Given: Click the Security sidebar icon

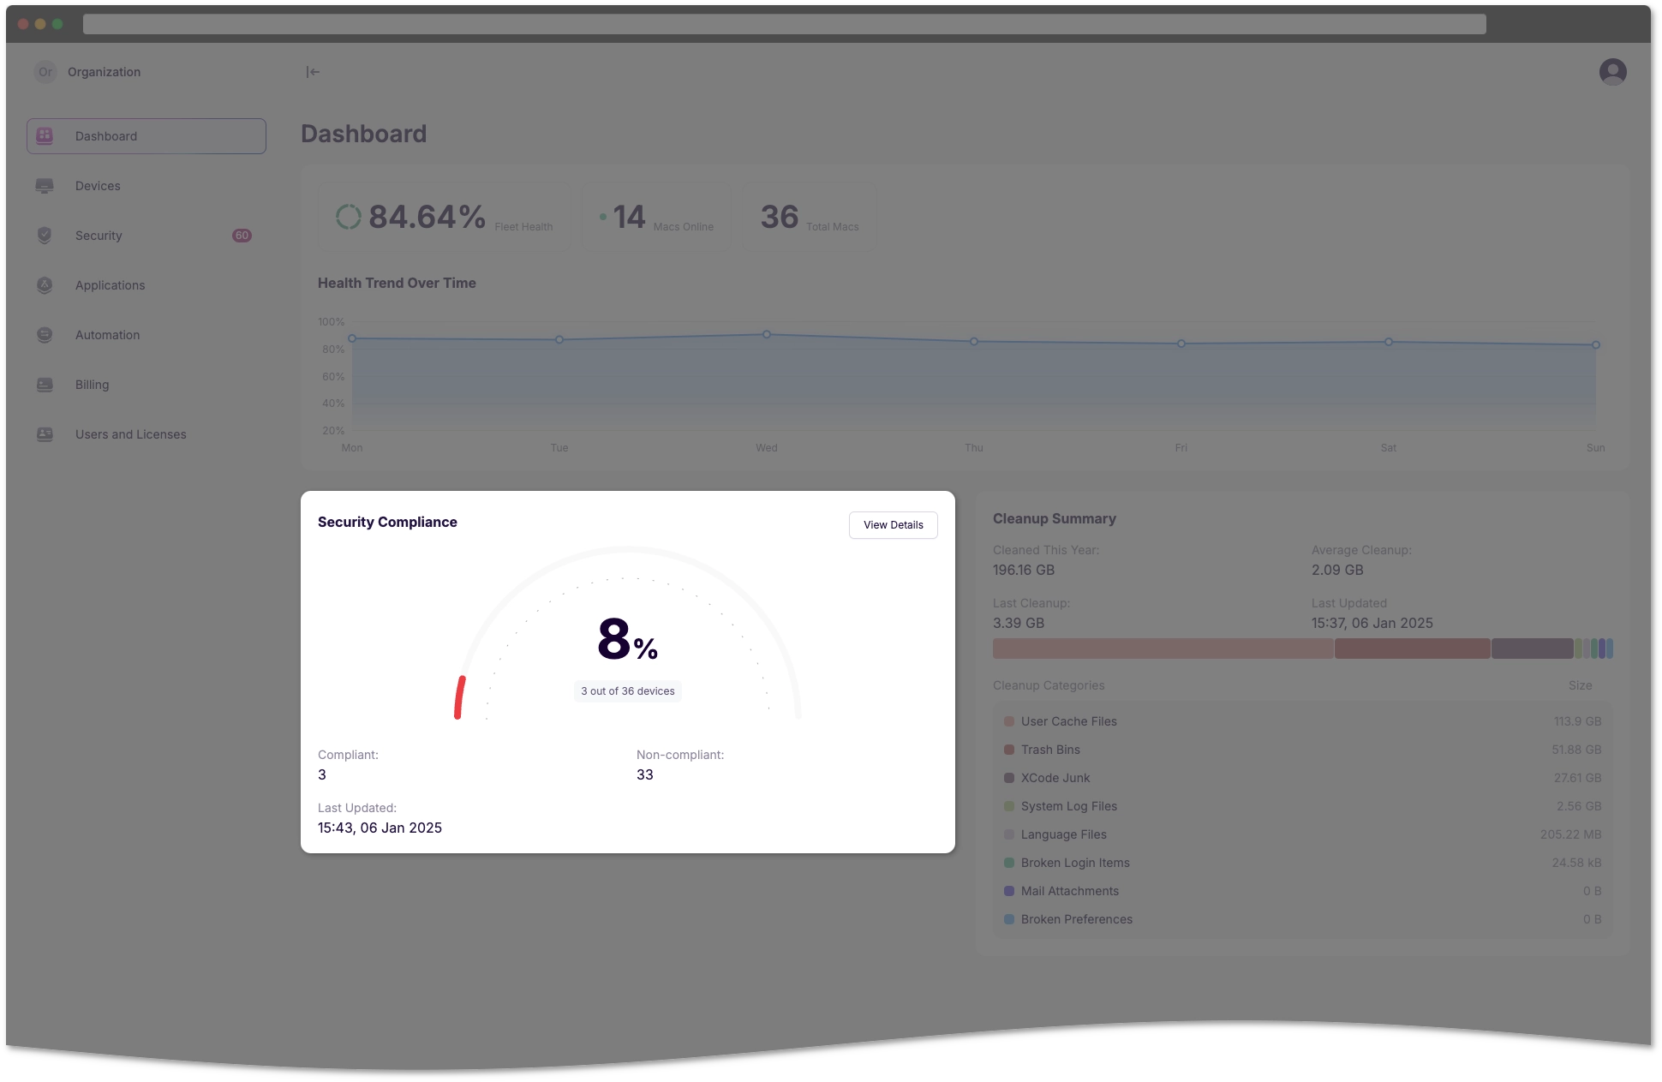Looking at the screenshot, I should [45, 235].
